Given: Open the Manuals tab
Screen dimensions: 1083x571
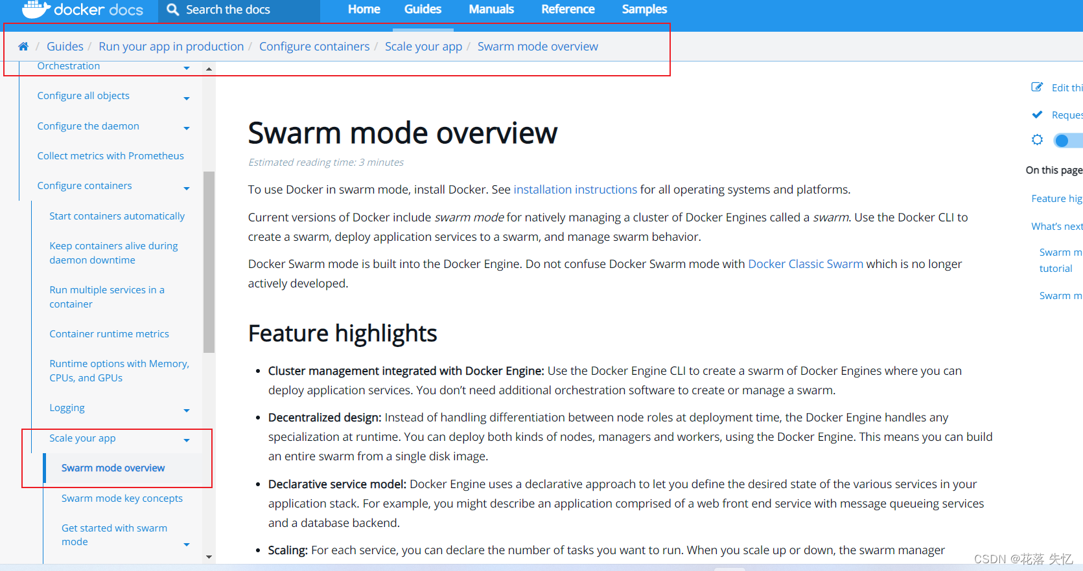Looking at the screenshot, I should coord(491,10).
